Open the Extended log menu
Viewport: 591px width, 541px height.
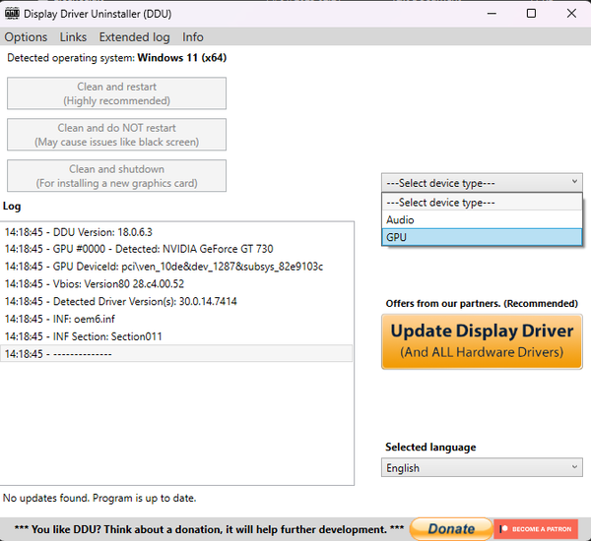(134, 37)
